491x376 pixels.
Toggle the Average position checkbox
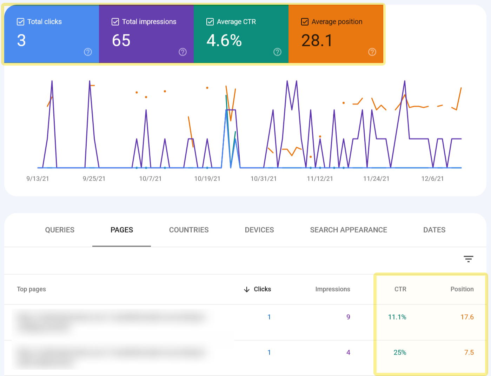point(305,22)
